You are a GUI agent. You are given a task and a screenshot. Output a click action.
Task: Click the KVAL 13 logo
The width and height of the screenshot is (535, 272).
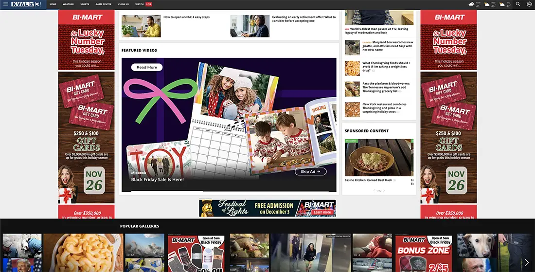coord(26,4)
